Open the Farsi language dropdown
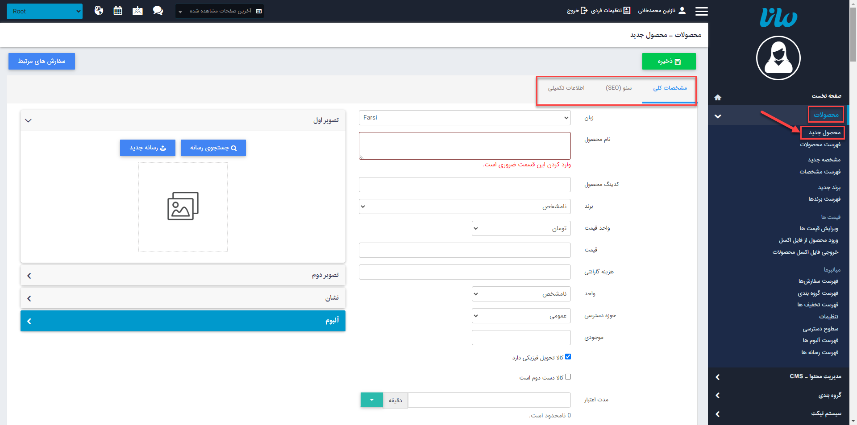 [464, 118]
